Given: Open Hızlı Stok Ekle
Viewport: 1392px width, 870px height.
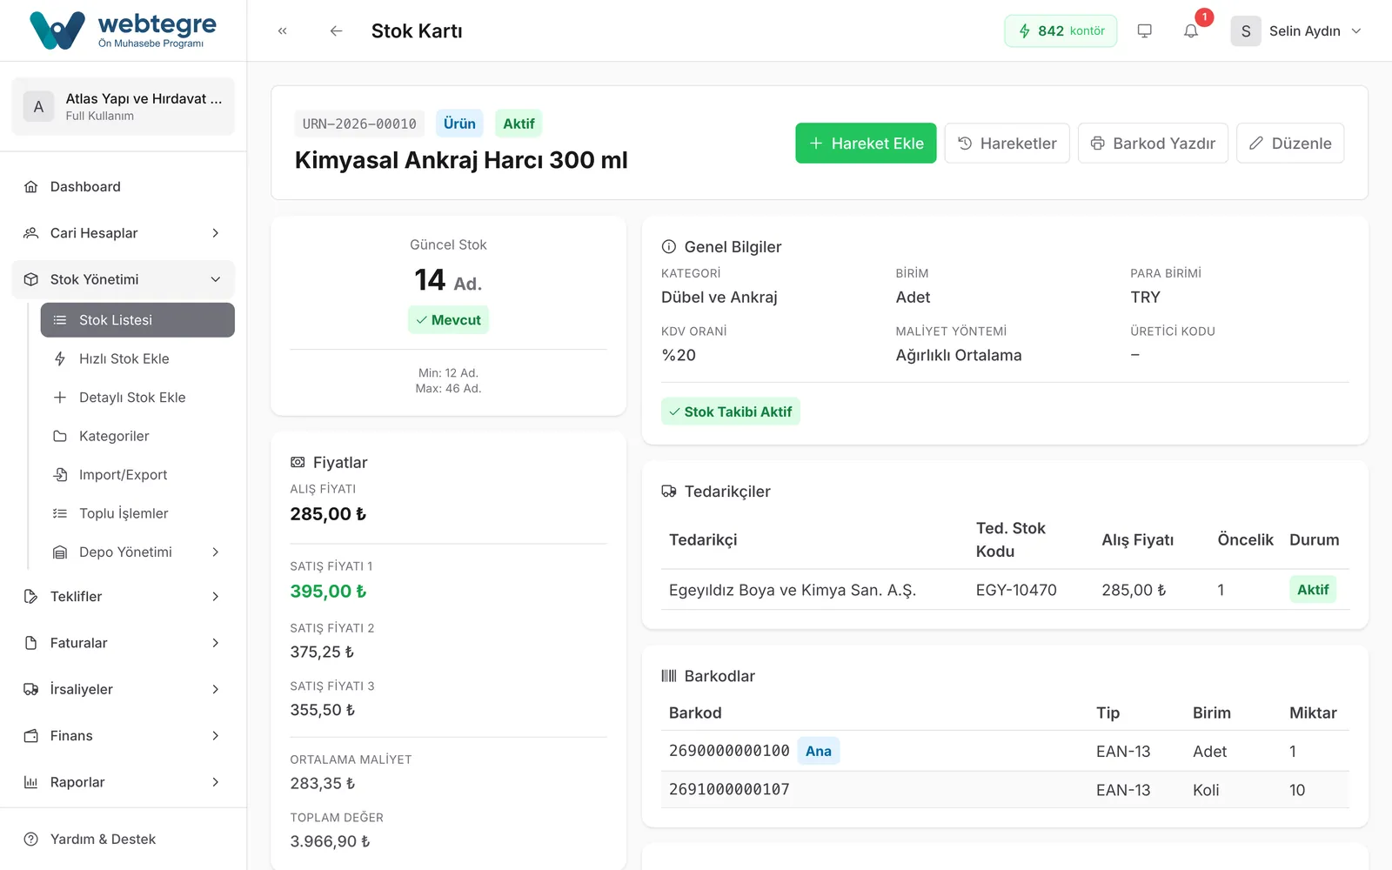Looking at the screenshot, I should 137,358.
